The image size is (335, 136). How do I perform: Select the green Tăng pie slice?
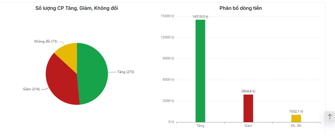click(x=93, y=74)
